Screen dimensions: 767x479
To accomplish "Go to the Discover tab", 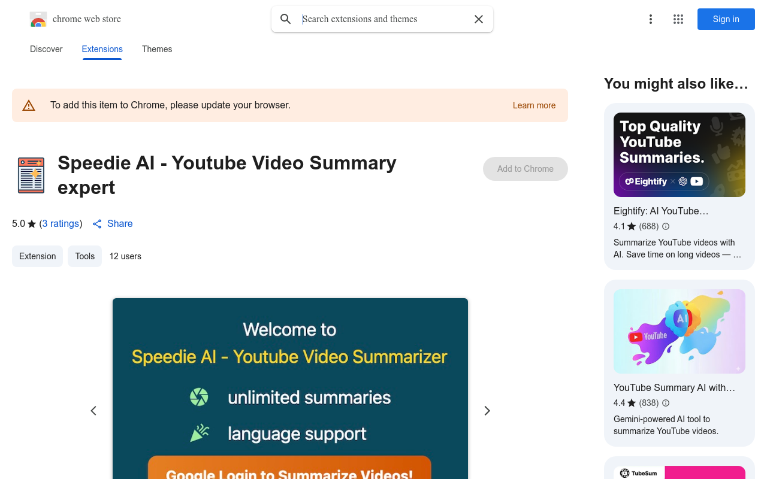I will (x=46, y=49).
